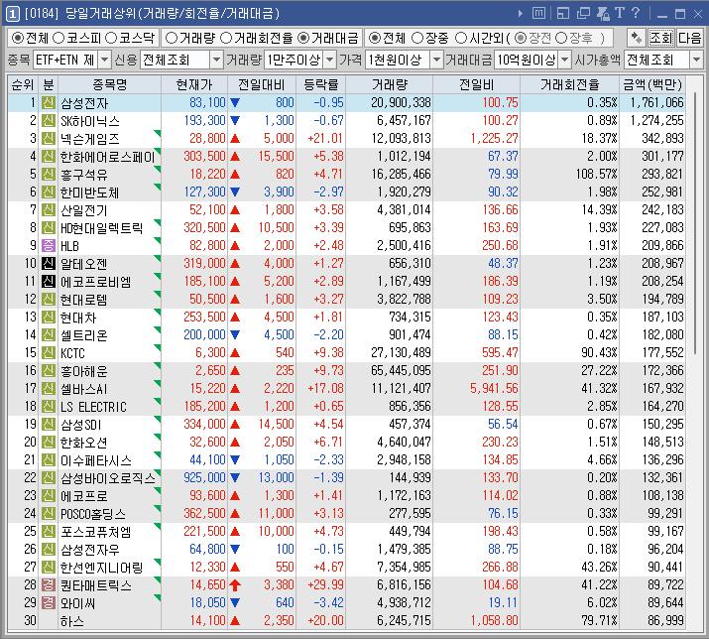Image resolution: width=709 pixels, height=639 pixels.
Task: Toggle the pin lock icon in title bar
Action: (603, 13)
